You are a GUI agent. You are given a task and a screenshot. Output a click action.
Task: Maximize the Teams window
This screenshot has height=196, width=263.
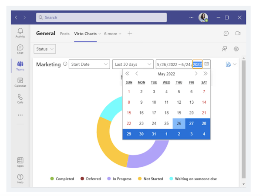(226, 17)
